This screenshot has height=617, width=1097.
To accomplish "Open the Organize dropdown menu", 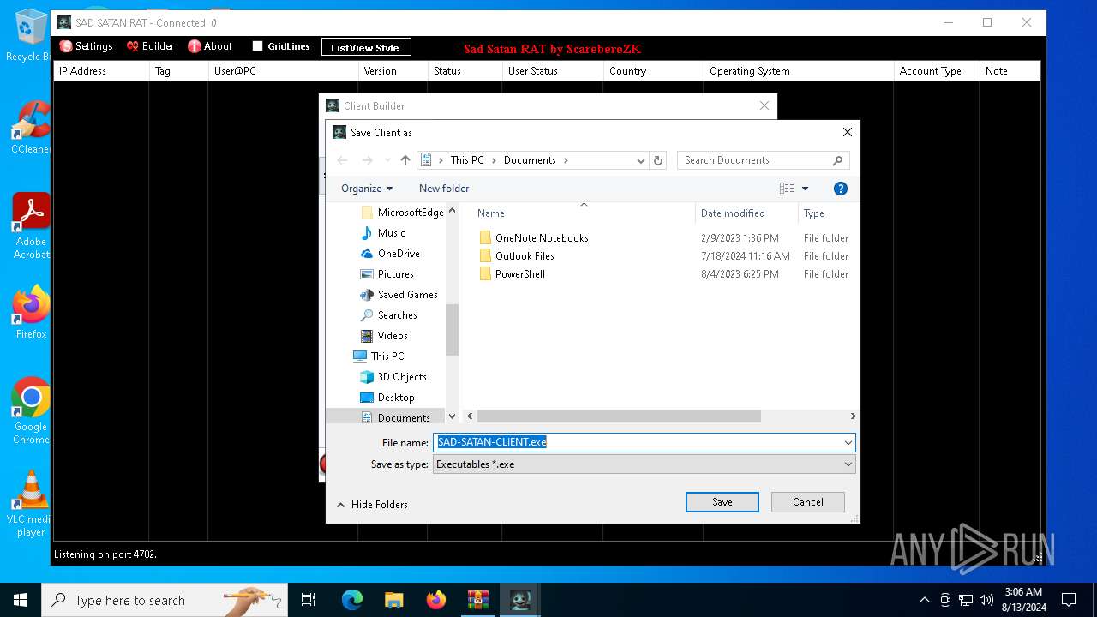I will tap(367, 189).
